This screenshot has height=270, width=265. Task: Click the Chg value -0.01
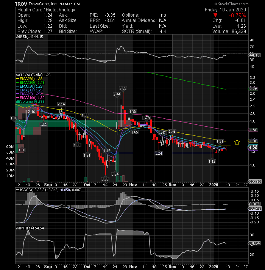pos(240,20)
